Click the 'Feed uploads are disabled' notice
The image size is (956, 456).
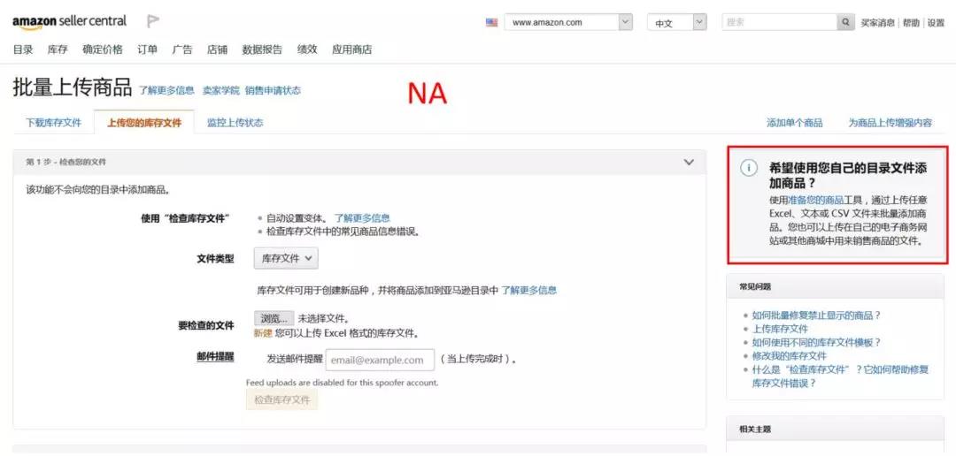(342, 383)
